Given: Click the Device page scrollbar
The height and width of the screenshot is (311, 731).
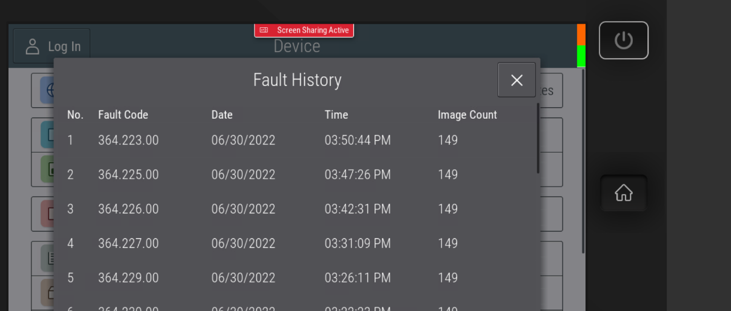Looking at the screenshot, I should click(x=583, y=161).
